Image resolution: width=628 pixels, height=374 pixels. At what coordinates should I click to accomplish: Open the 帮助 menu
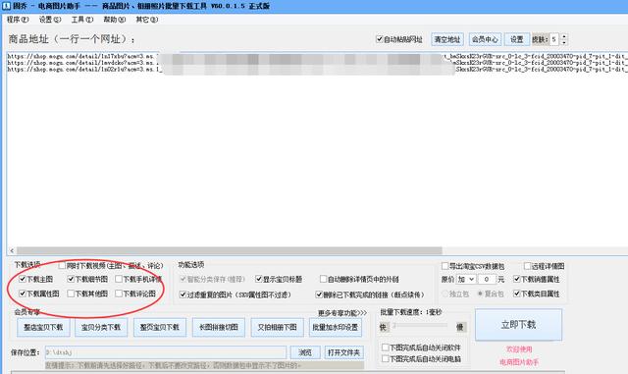click(x=114, y=20)
